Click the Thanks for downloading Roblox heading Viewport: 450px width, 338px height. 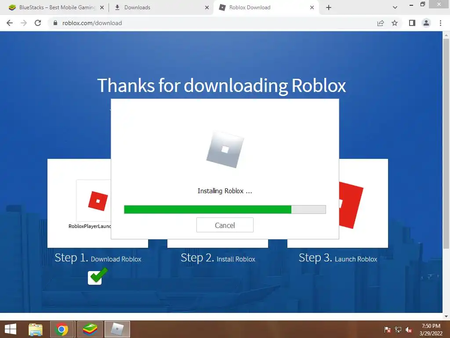pyautogui.click(x=221, y=85)
